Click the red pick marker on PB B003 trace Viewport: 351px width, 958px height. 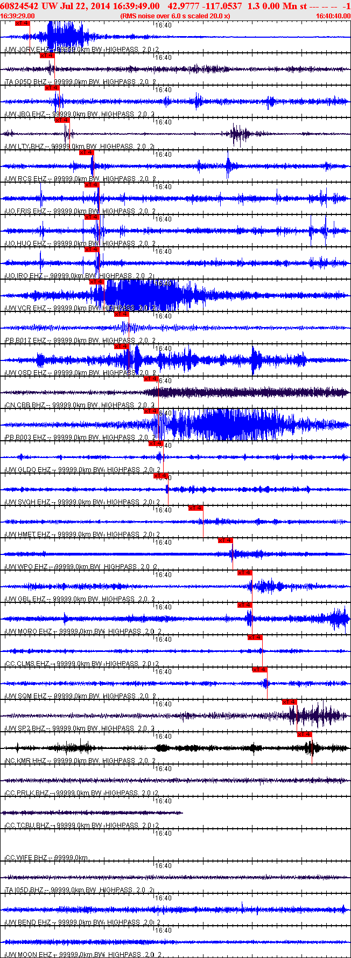[x=151, y=411]
